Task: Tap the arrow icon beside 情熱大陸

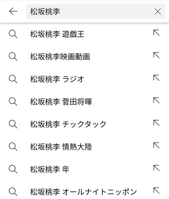Action: pos(156,145)
